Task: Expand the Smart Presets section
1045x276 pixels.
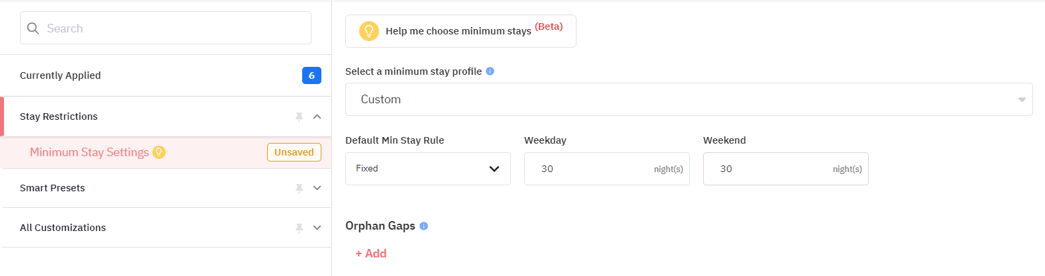Action: tap(317, 188)
